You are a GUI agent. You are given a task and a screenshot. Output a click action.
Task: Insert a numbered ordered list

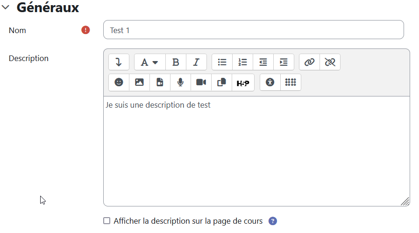(x=242, y=62)
